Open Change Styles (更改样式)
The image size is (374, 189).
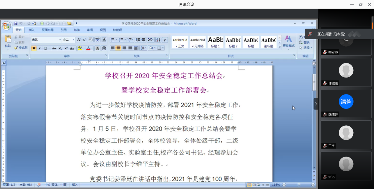point(288,42)
